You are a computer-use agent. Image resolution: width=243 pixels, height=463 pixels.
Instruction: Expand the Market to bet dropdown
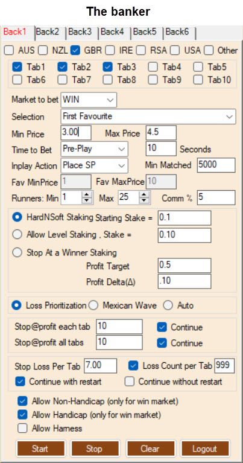pyautogui.click(x=89, y=100)
